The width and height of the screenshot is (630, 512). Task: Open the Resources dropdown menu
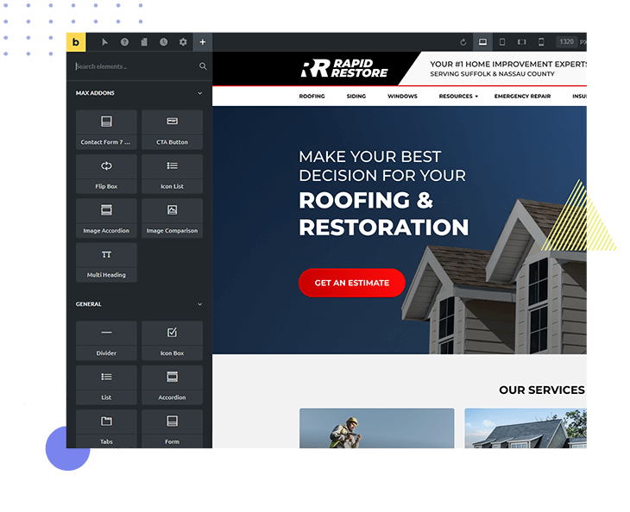(457, 97)
